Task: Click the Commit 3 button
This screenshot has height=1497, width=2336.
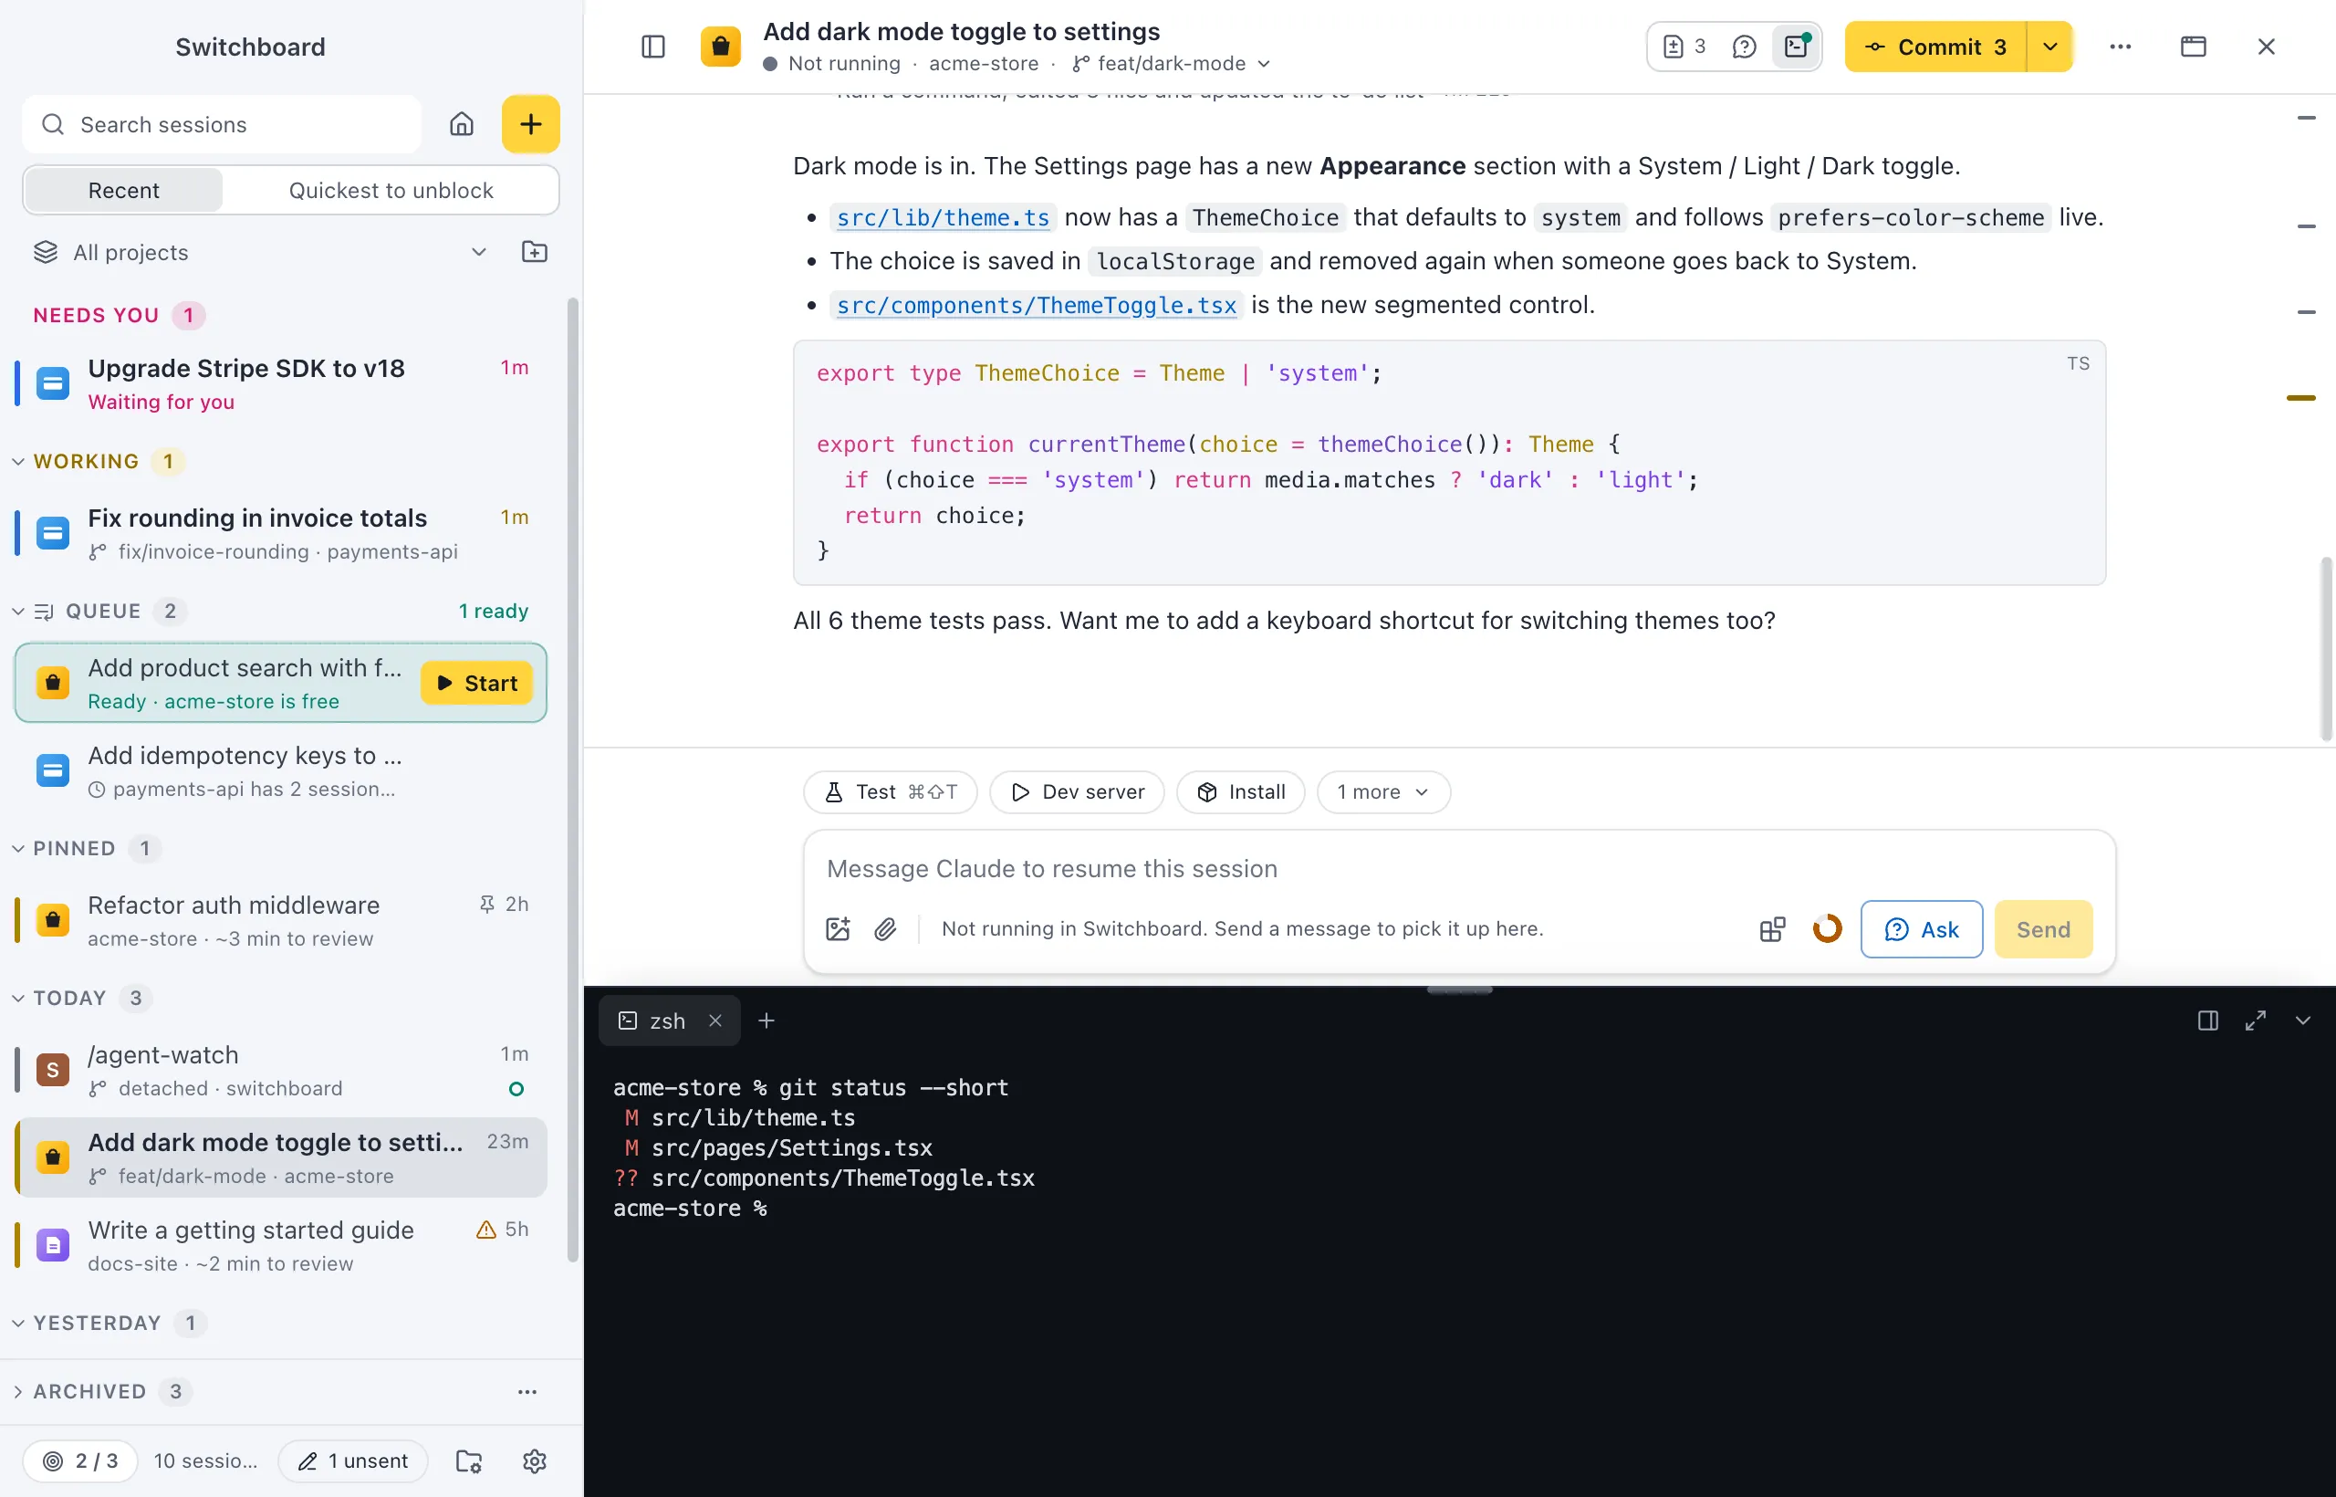Action: [x=1935, y=47]
